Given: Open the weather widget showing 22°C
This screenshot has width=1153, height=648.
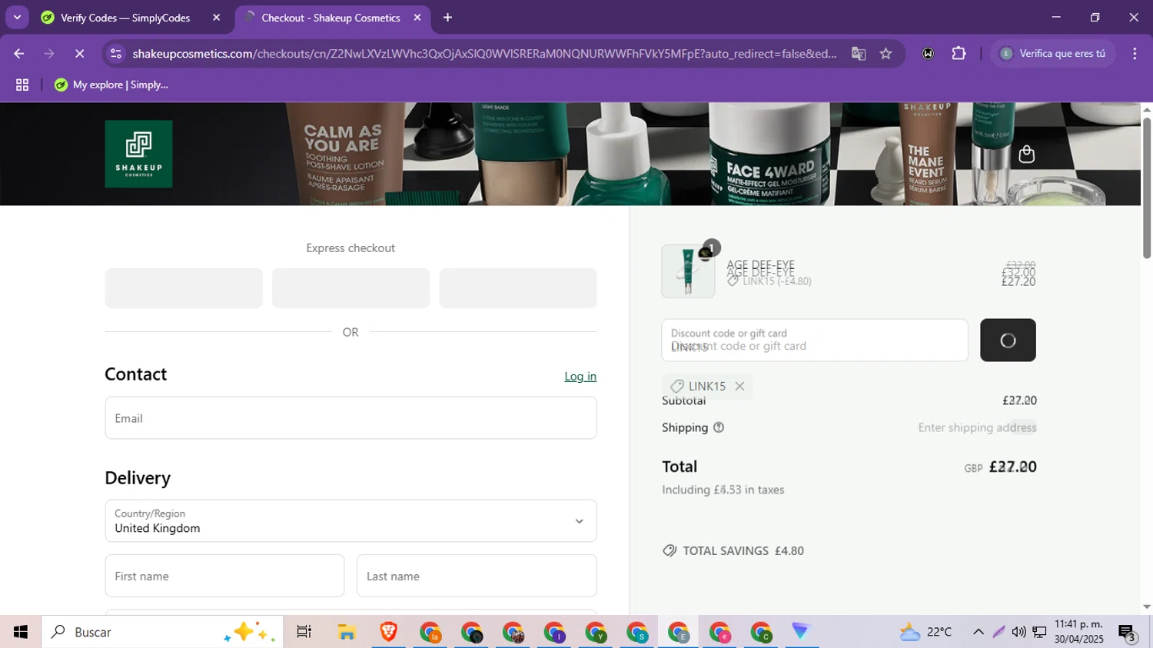Looking at the screenshot, I should (x=926, y=632).
